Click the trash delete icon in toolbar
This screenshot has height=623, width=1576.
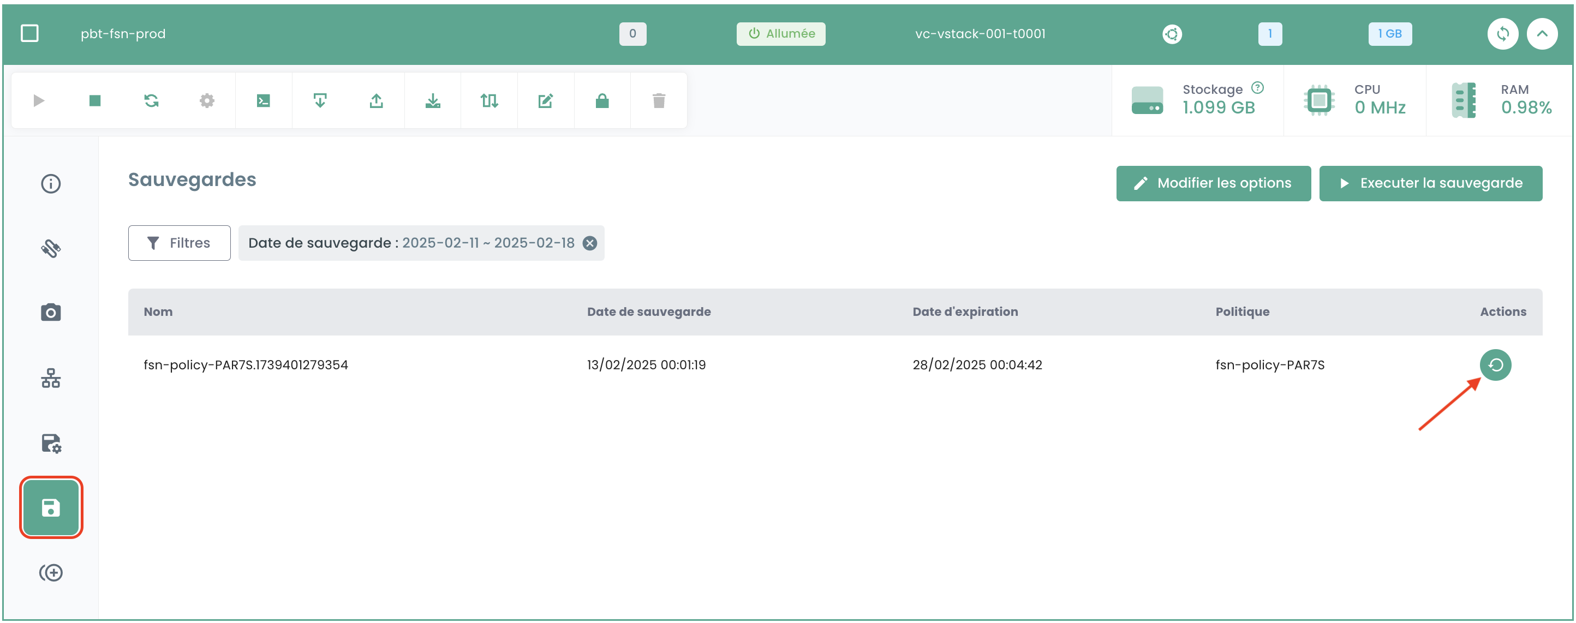click(x=658, y=101)
